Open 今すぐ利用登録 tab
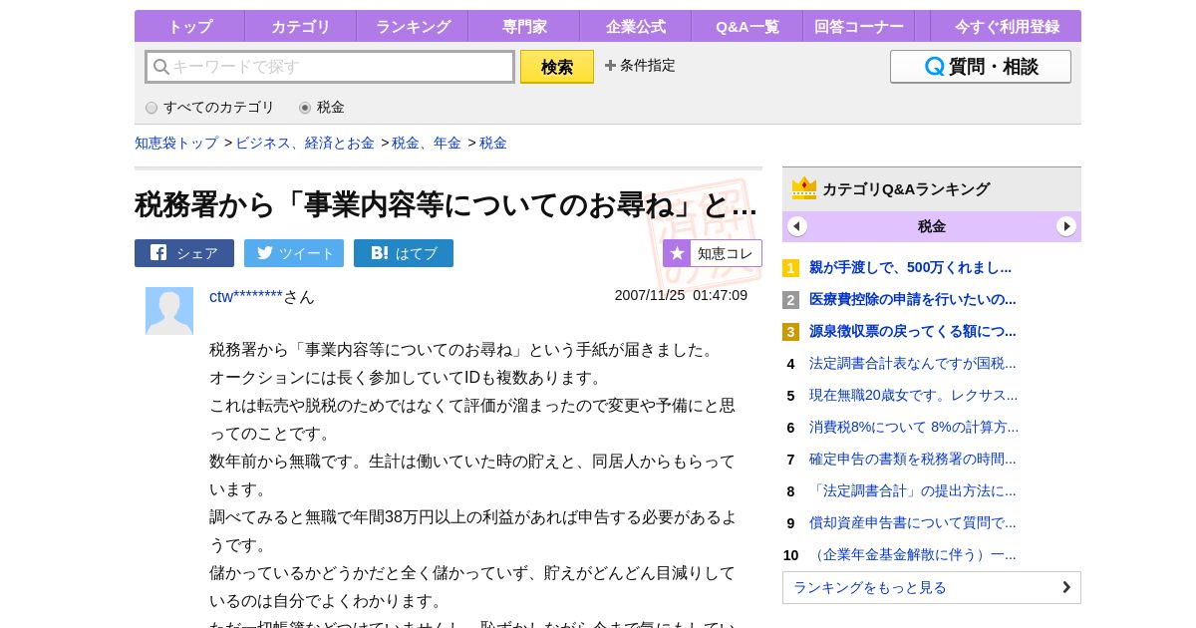 coord(1007,27)
